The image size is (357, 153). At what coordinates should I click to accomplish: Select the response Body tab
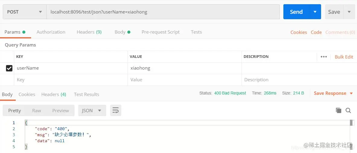pos(7,94)
